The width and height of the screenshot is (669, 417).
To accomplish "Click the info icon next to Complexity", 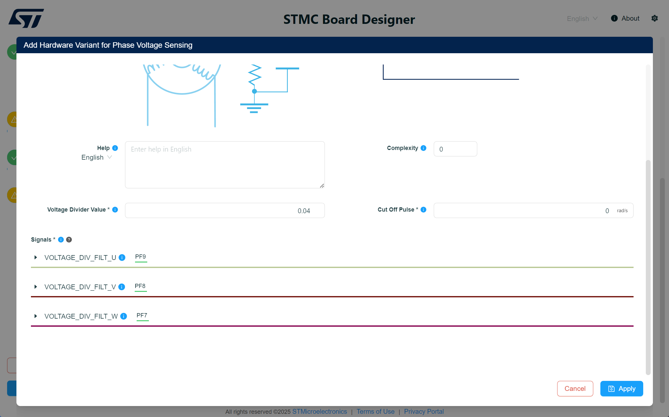I will coord(423,148).
